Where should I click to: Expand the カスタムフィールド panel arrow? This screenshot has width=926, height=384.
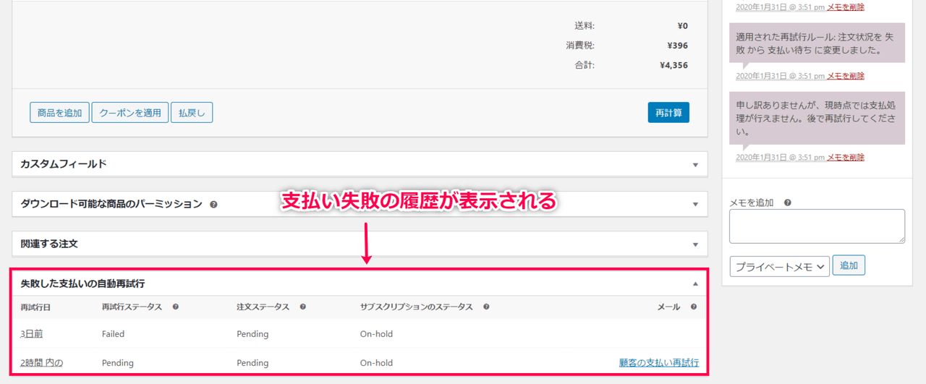pos(695,165)
